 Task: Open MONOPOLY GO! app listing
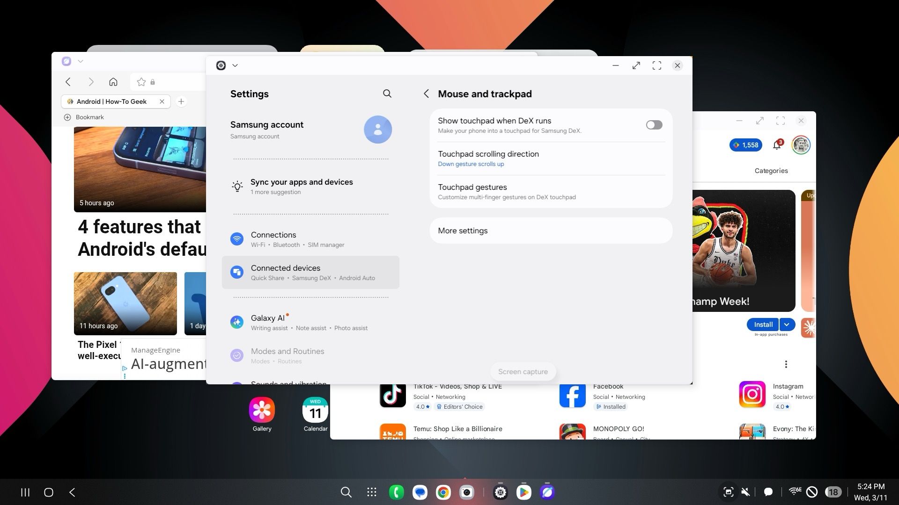pos(604,433)
